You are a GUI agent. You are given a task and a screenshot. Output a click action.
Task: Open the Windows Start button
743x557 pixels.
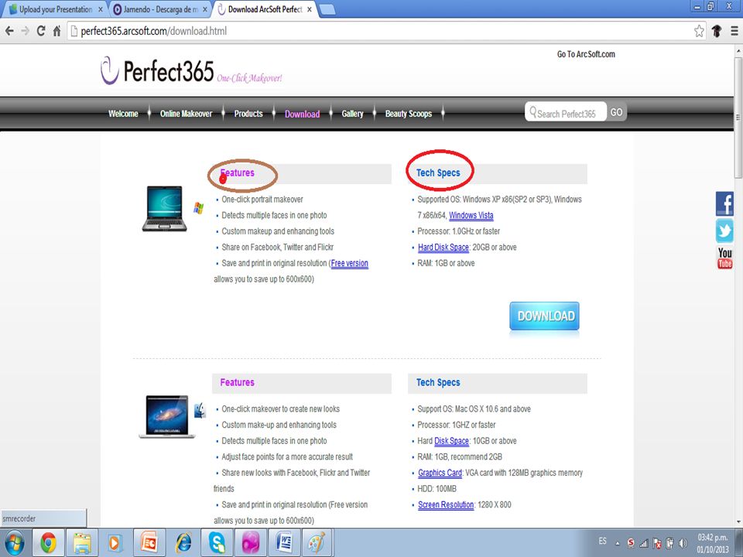tap(15, 543)
